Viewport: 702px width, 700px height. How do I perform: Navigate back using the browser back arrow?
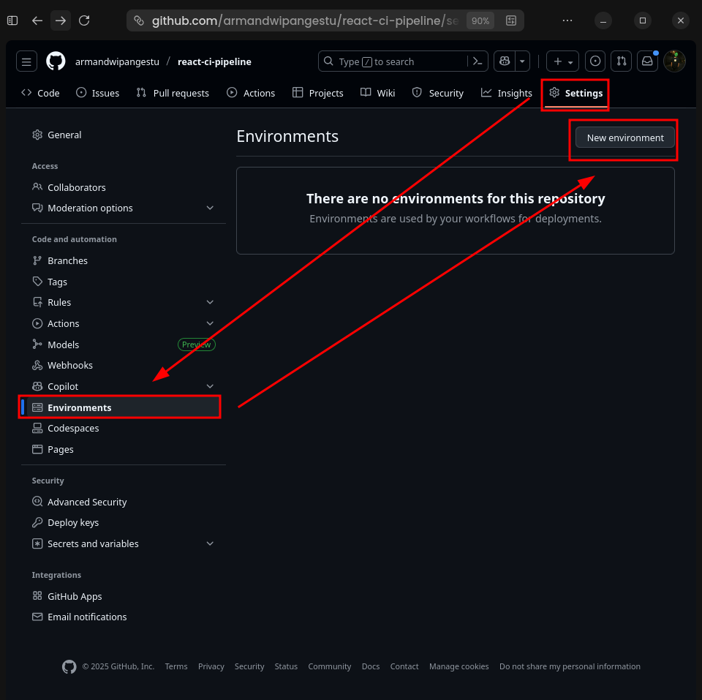point(37,20)
